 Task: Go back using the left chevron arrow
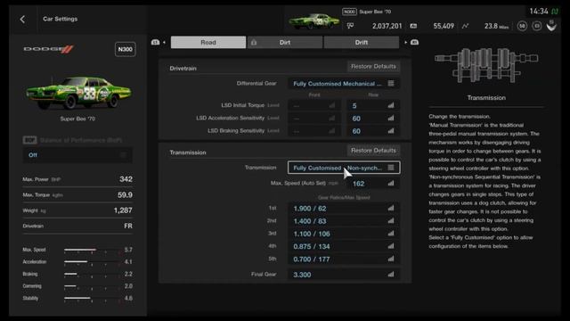pyautogui.click(x=22, y=20)
